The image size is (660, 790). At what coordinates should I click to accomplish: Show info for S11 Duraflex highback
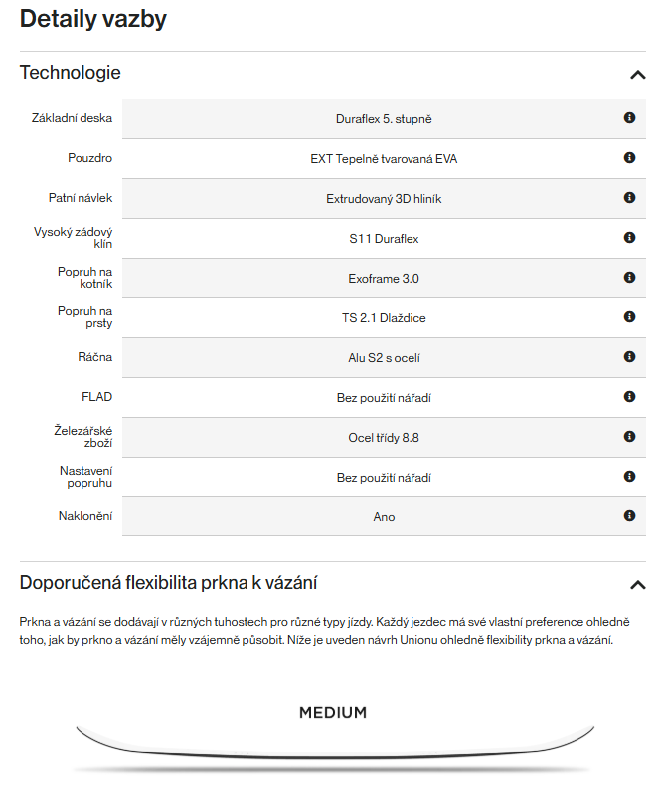(x=629, y=238)
